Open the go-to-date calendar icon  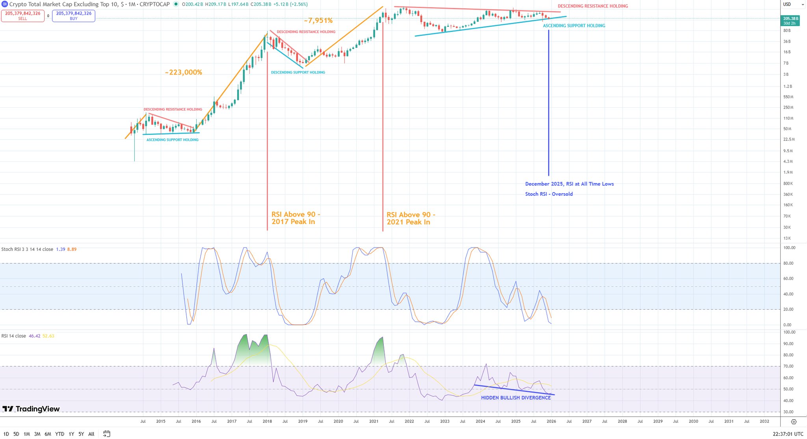click(106, 434)
